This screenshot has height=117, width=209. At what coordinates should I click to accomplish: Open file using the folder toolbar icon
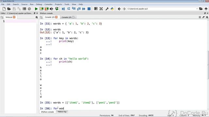click(x=9, y=9)
